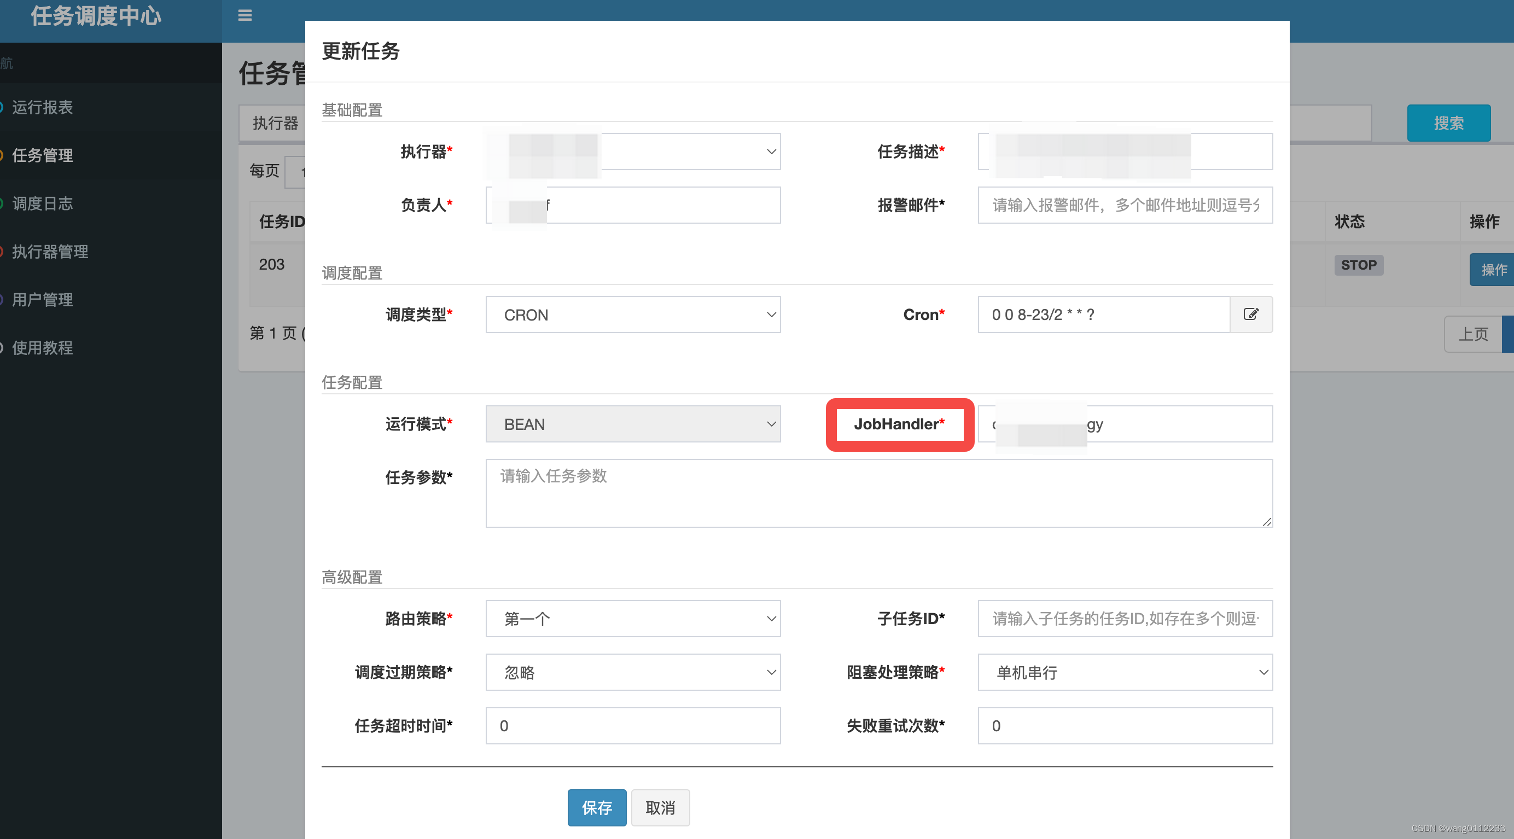Expand the 运行模式 BEAN dropdown
Viewport: 1514px width, 839px height.
point(633,424)
